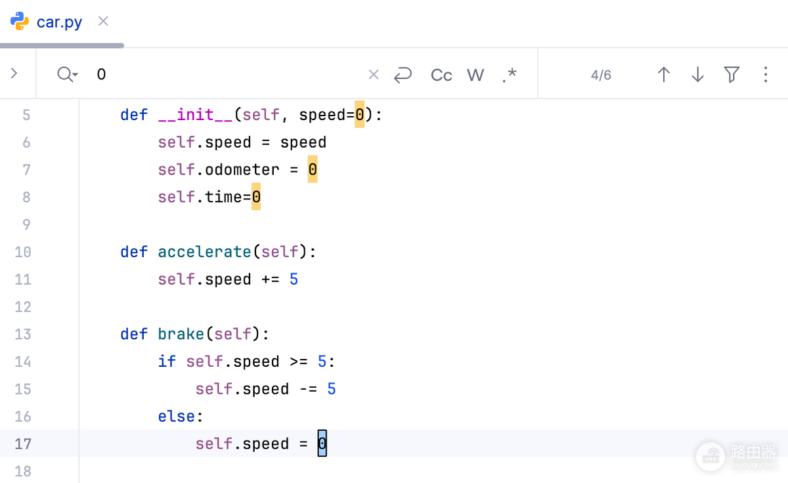Go to next occurrence arrow
Image resolution: width=788 pixels, height=483 pixels.
click(x=697, y=74)
